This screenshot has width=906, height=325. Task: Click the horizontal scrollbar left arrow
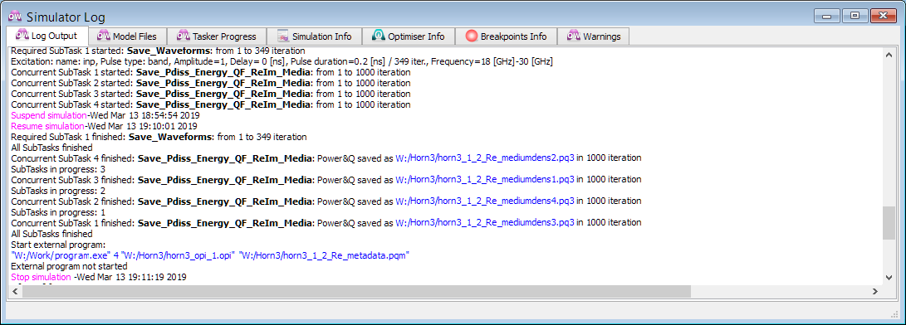point(16,292)
